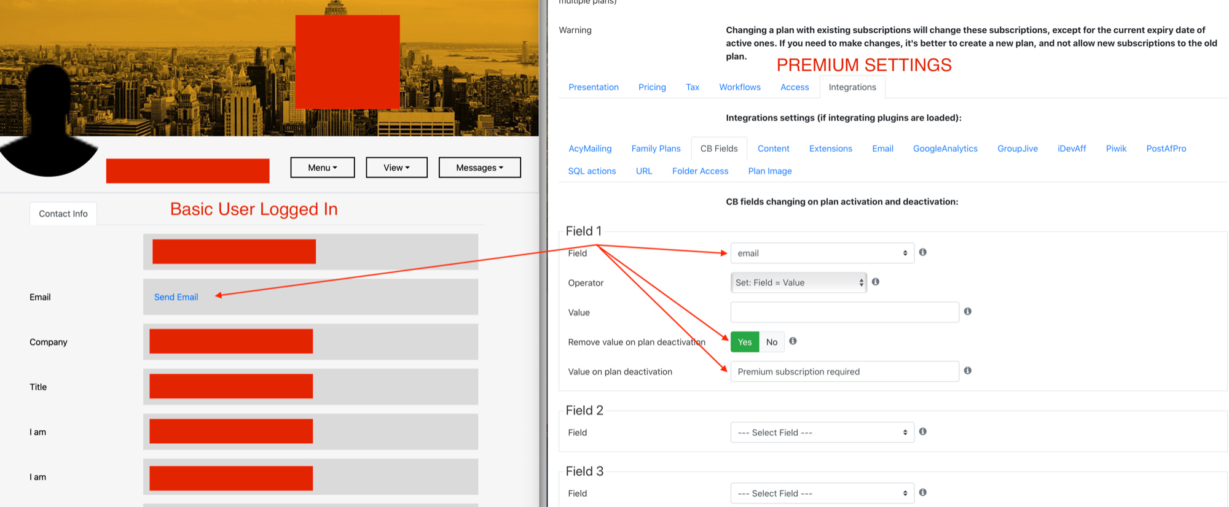Click info icon beside the Yes/No toggle
The width and height of the screenshot is (1229, 507).
pyautogui.click(x=793, y=341)
